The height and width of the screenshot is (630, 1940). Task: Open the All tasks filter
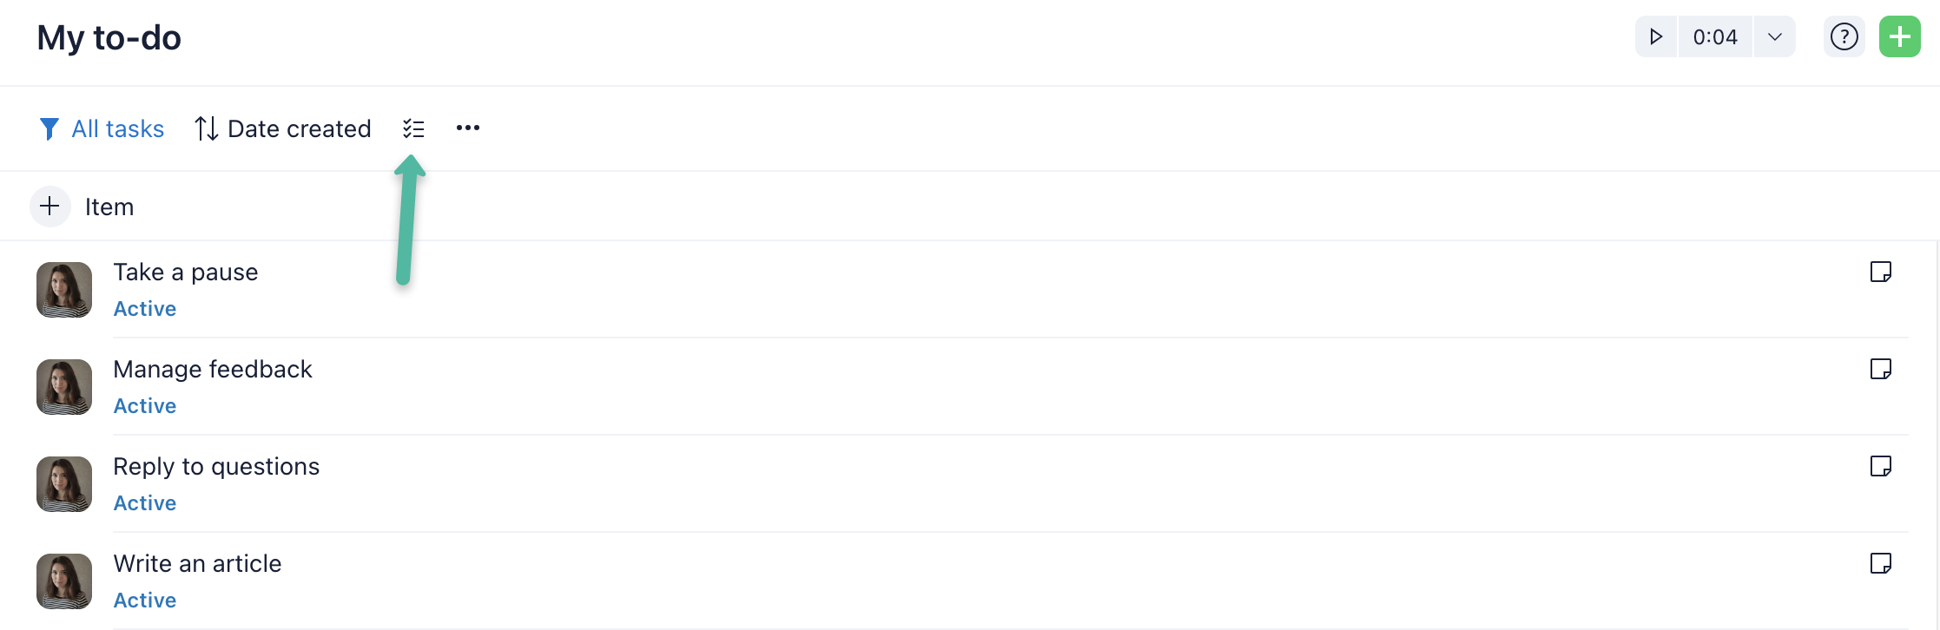(x=102, y=128)
